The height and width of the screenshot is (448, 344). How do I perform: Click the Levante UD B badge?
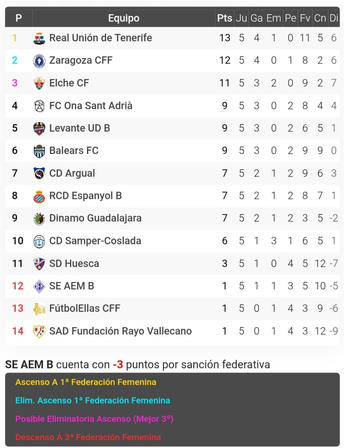[39, 128]
